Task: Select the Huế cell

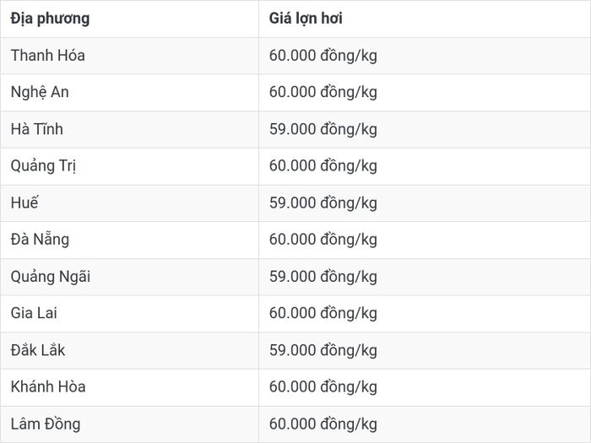Action: (x=129, y=203)
